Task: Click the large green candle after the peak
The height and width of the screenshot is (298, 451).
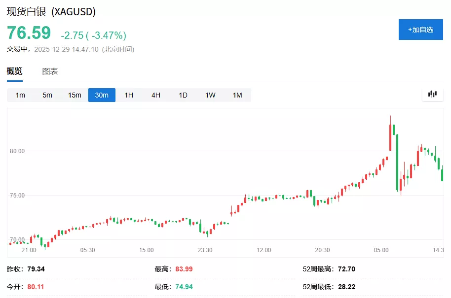Action: [x=397, y=163]
